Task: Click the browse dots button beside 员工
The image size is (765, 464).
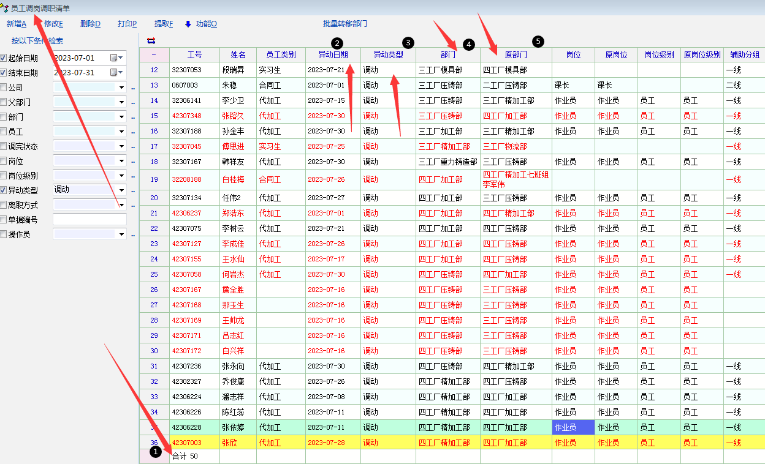Action: tap(132, 132)
